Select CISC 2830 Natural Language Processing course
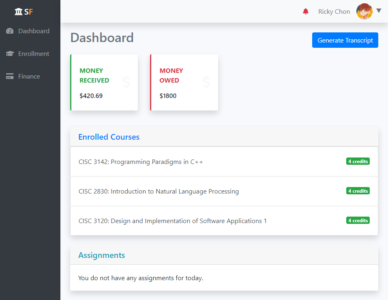Viewport: 388px width, 300px height. [x=159, y=191]
